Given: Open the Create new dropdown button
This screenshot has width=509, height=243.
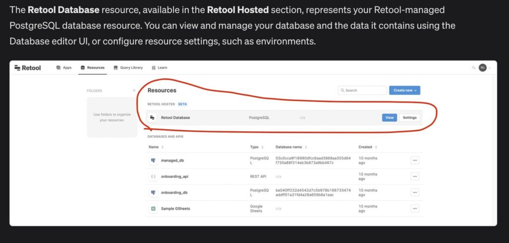Looking at the screenshot, I should point(405,90).
